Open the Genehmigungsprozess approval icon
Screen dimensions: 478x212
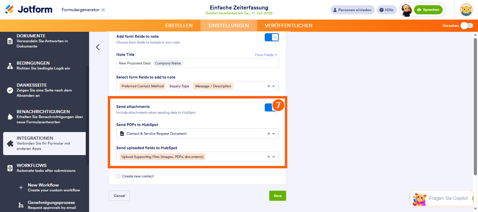coord(21,205)
